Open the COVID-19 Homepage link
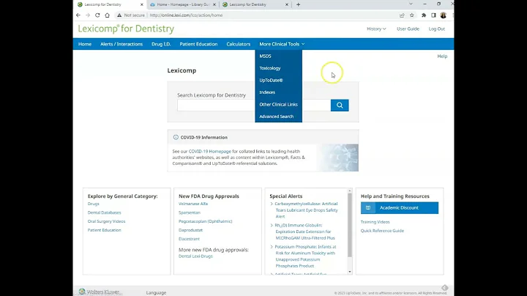The image size is (527, 296). [210, 152]
